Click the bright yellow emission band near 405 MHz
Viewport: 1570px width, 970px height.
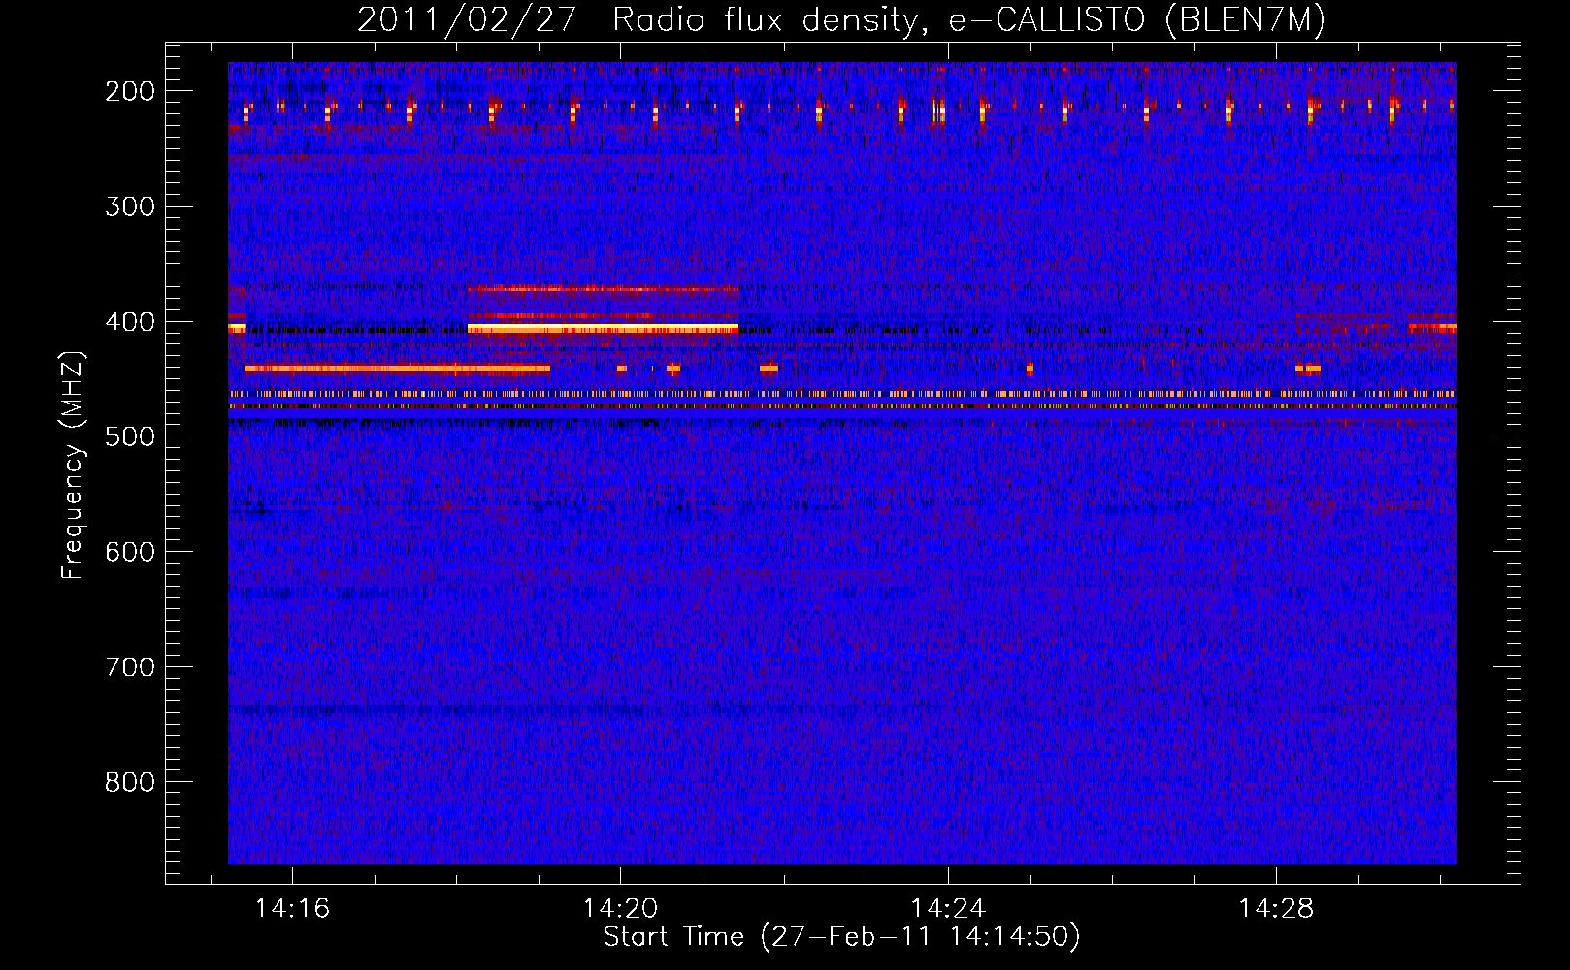(603, 329)
